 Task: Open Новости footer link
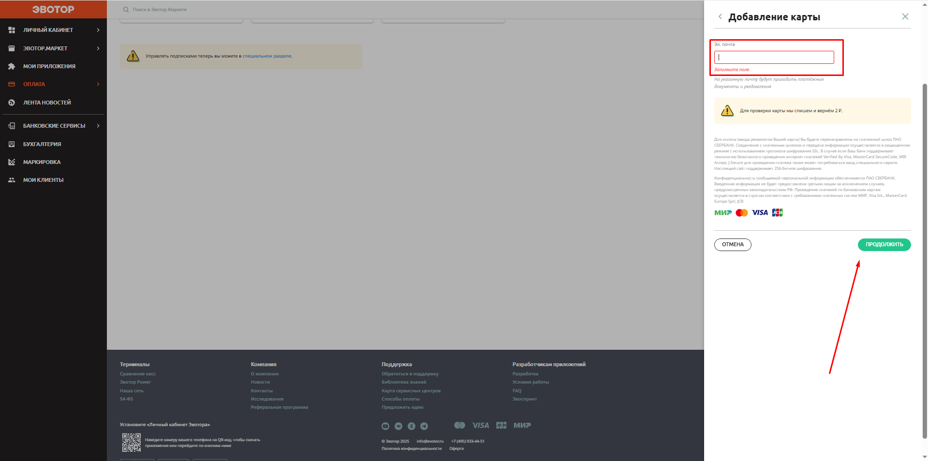[x=260, y=382]
